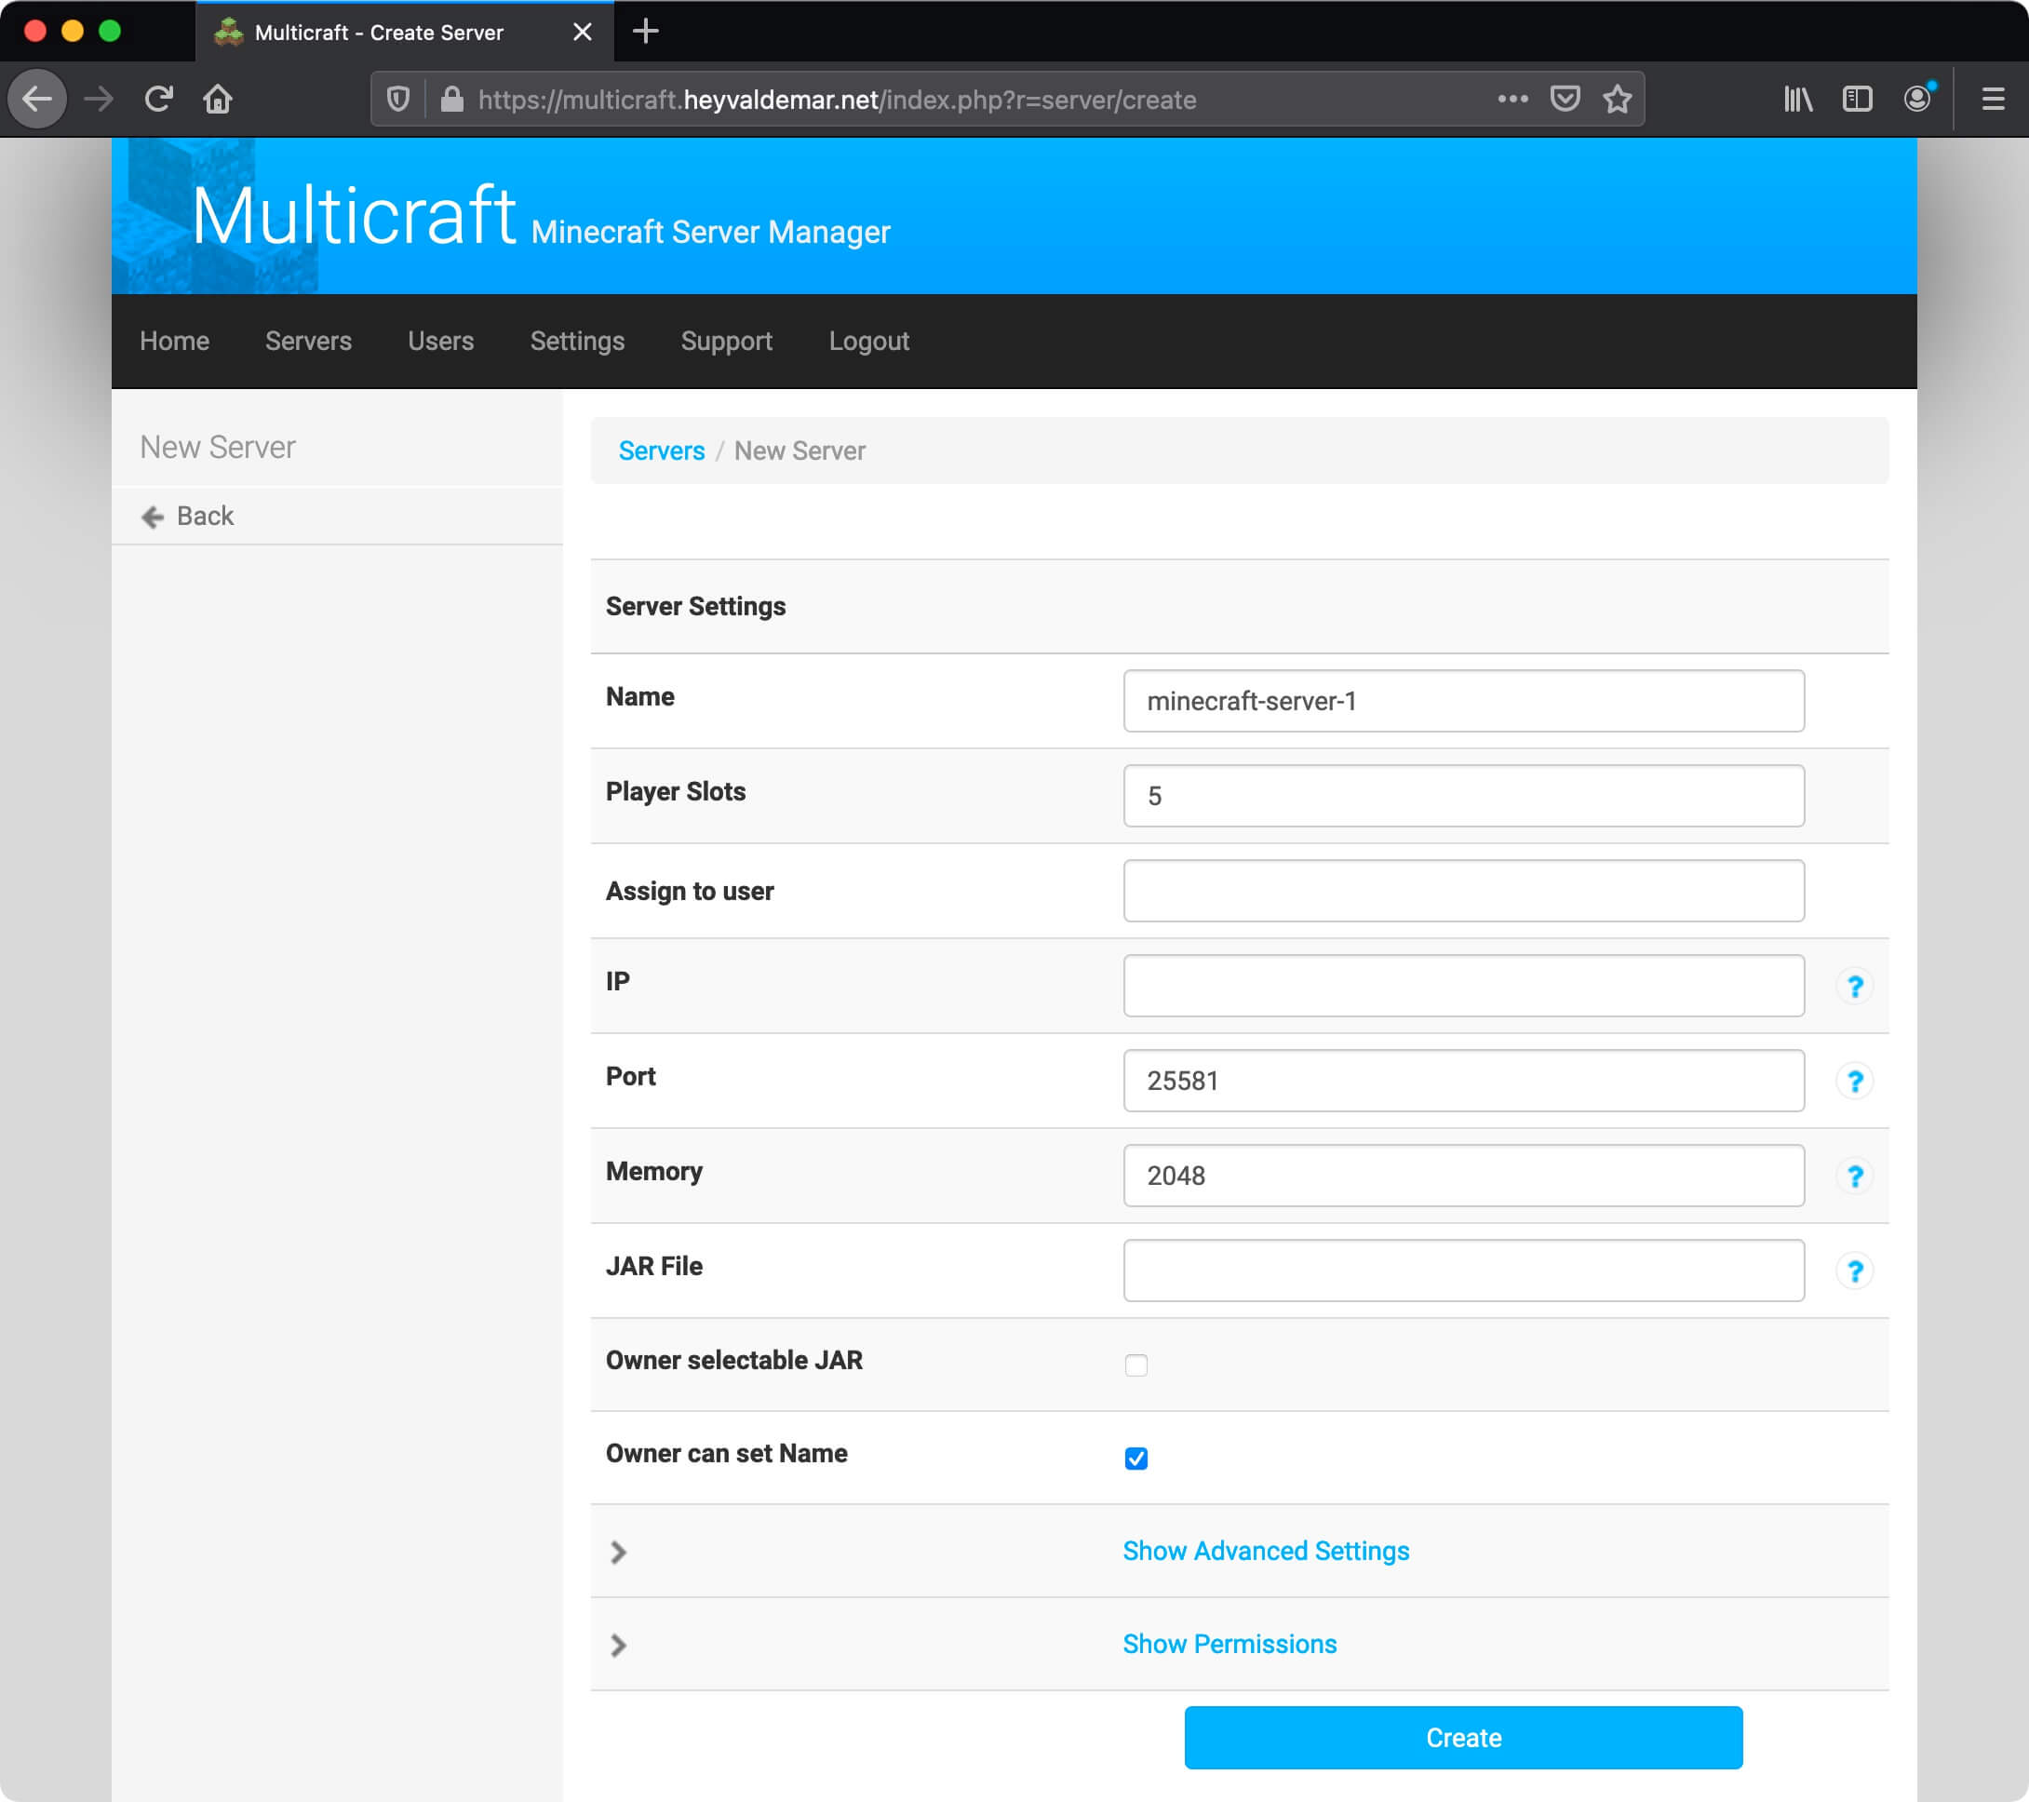Toggle the Owner can set Name checkbox
This screenshot has height=1802, width=2029.
pyautogui.click(x=1135, y=1458)
